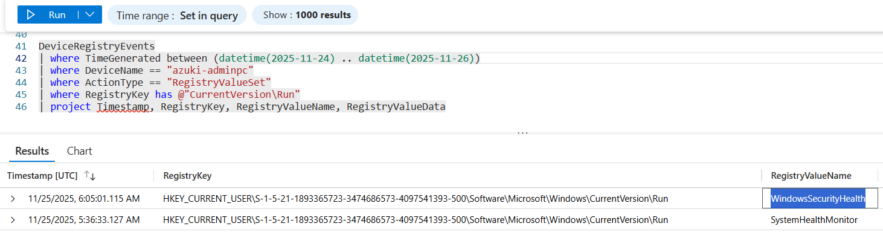Sort by Timestamp [UTC] column icon

[90, 175]
